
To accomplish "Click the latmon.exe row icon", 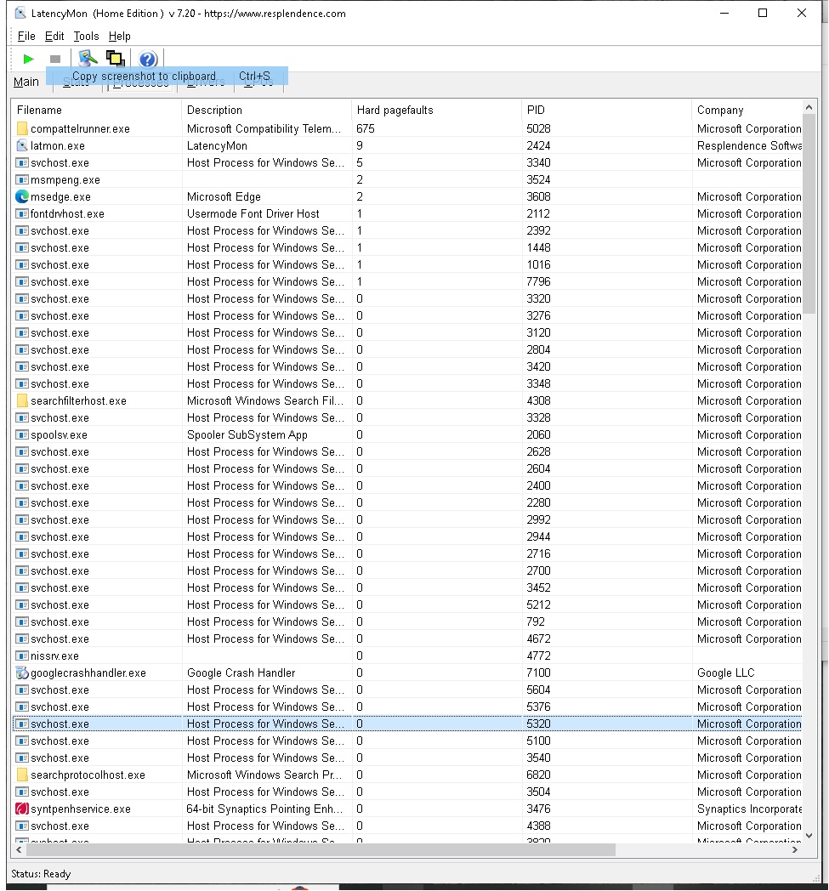I will click(22, 145).
